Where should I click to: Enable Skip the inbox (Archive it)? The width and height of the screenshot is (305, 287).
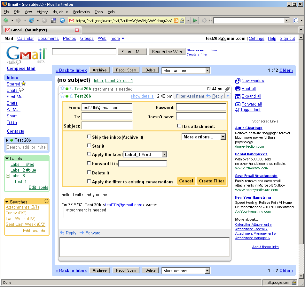click(89, 136)
